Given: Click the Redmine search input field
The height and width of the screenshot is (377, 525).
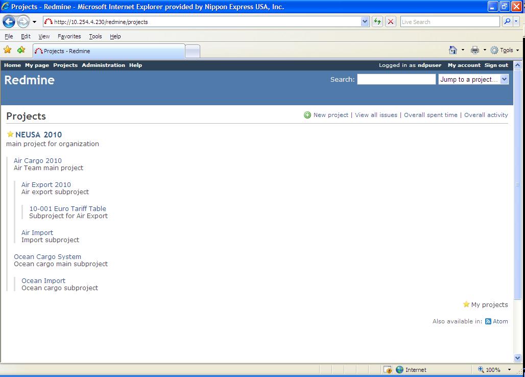Looking at the screenshot, I should coord(396,79).
